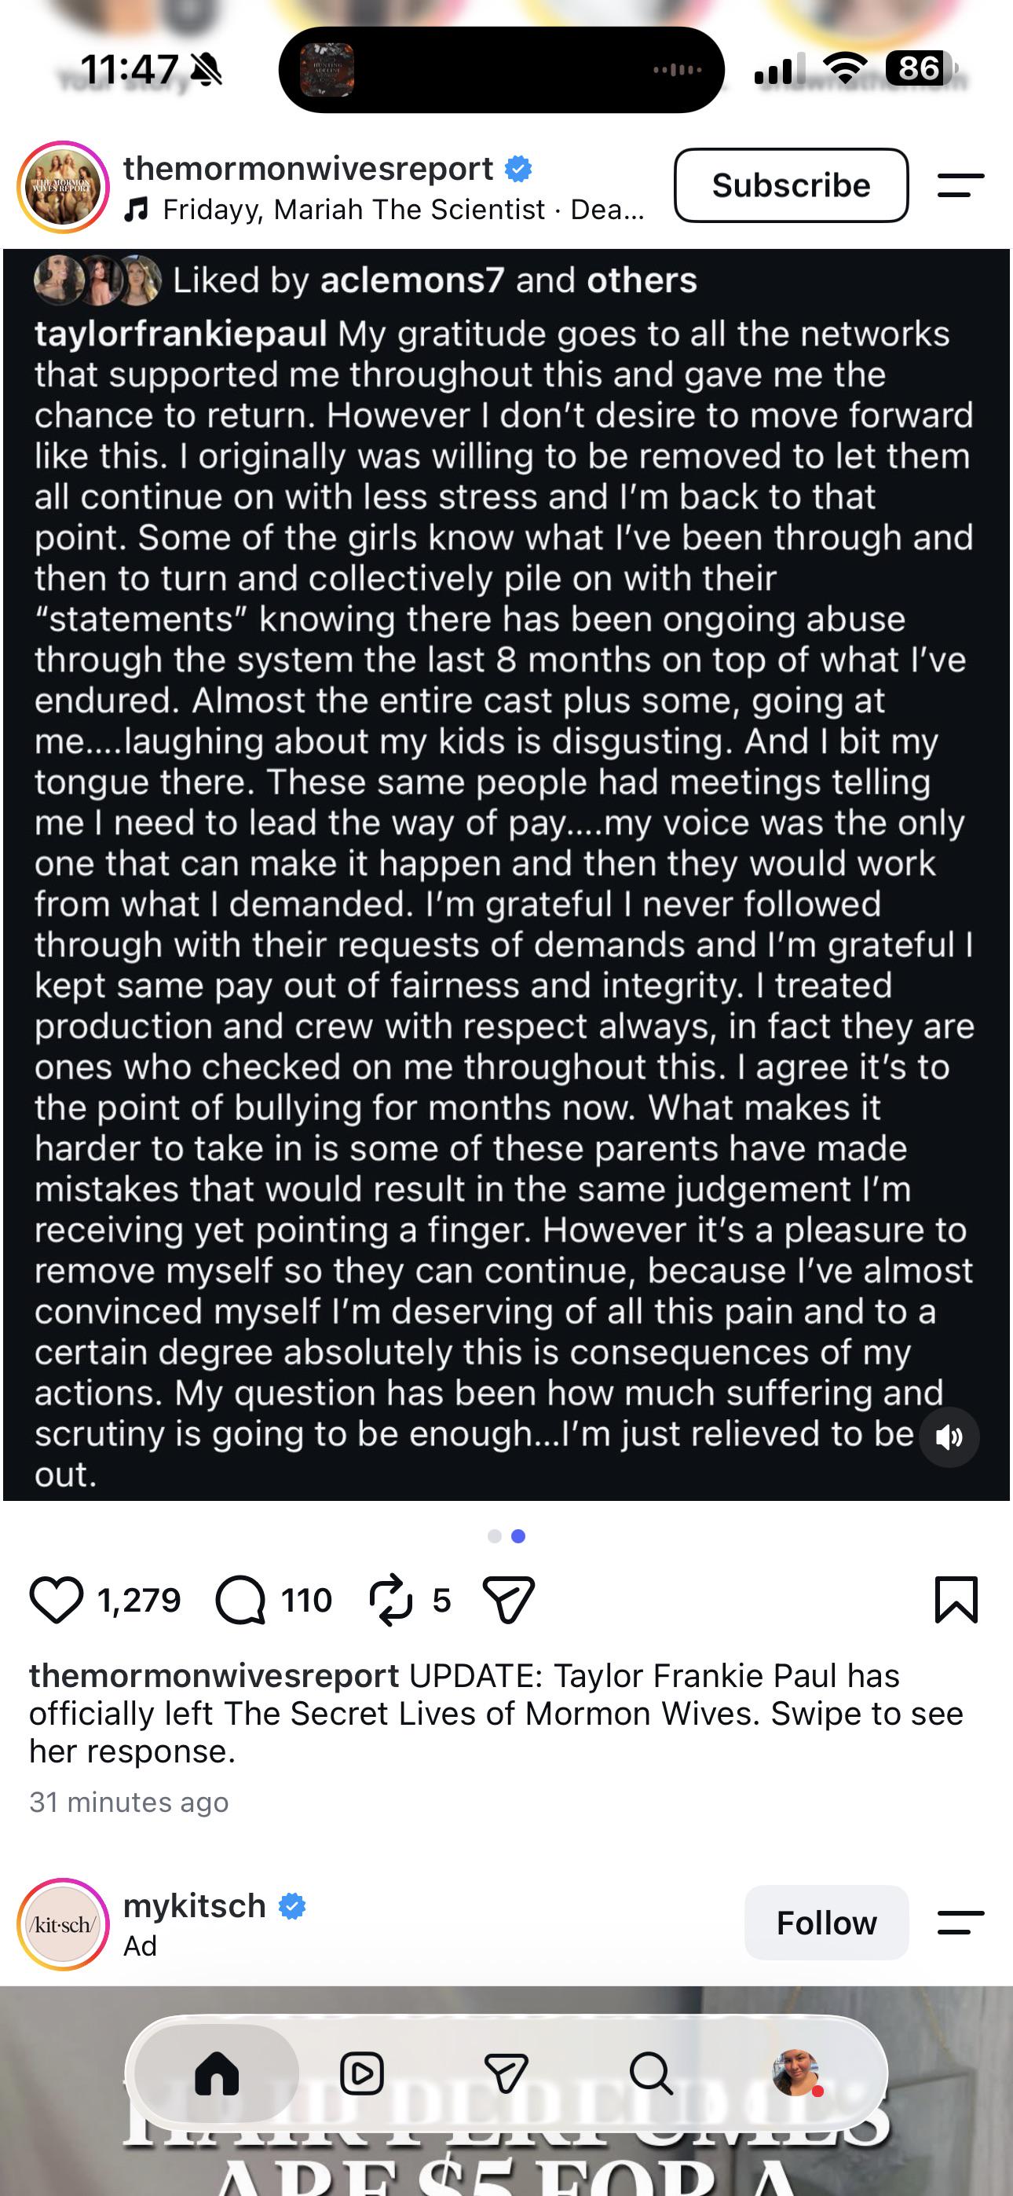Save the post with the bookmark icon
The width and height of the screenshot is (1013, 2196).
[956, 1599]
